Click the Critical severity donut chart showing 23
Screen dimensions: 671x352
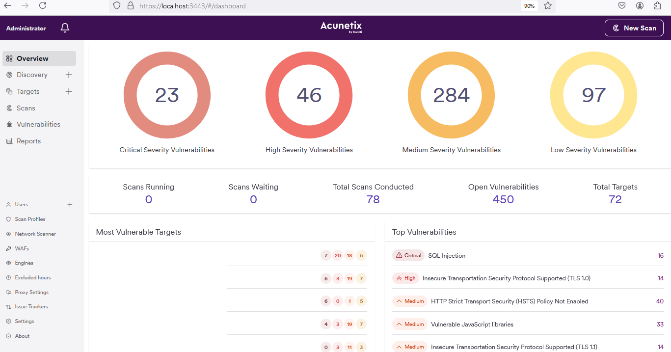pos(167,95)
